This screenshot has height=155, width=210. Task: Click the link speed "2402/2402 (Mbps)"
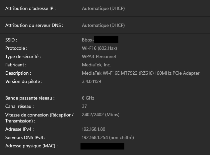(x=101, y=115)
